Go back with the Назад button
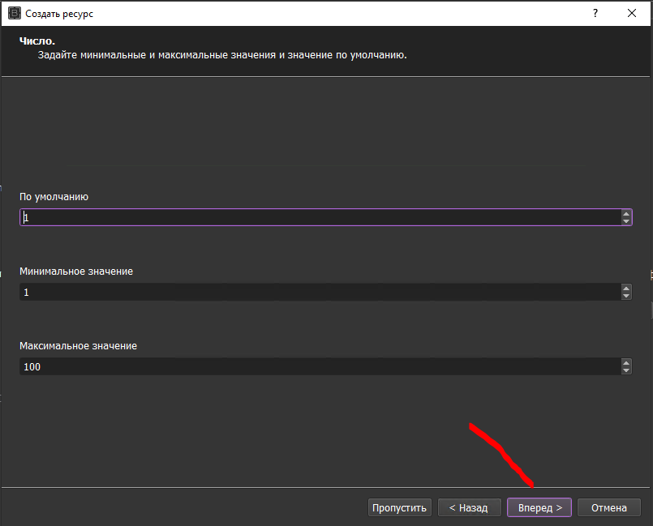Image resolution: width=653 pixels, height=526 pixels. point(469,507)
